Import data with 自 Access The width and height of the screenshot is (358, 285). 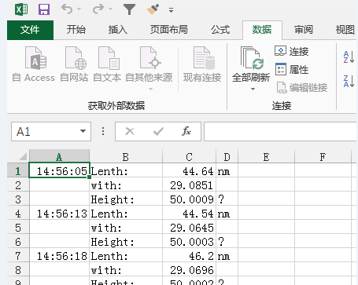(34, 64)
